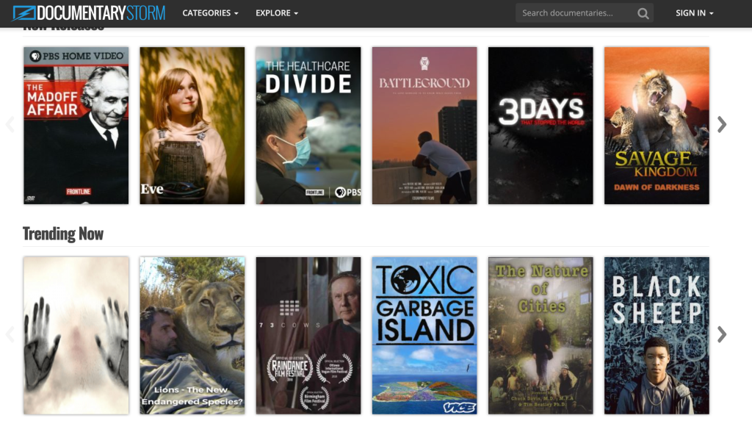The height and width of the screenshot is (432, 752).
Task: Click the Trending Now heading
Action: click(63, 234)
